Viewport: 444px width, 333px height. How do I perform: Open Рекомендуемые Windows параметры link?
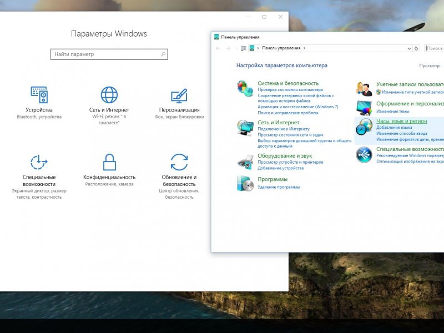coord(410,155)
